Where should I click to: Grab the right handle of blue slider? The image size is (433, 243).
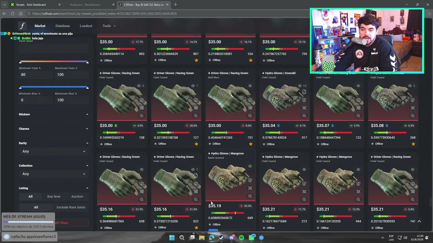click(87, 88)
